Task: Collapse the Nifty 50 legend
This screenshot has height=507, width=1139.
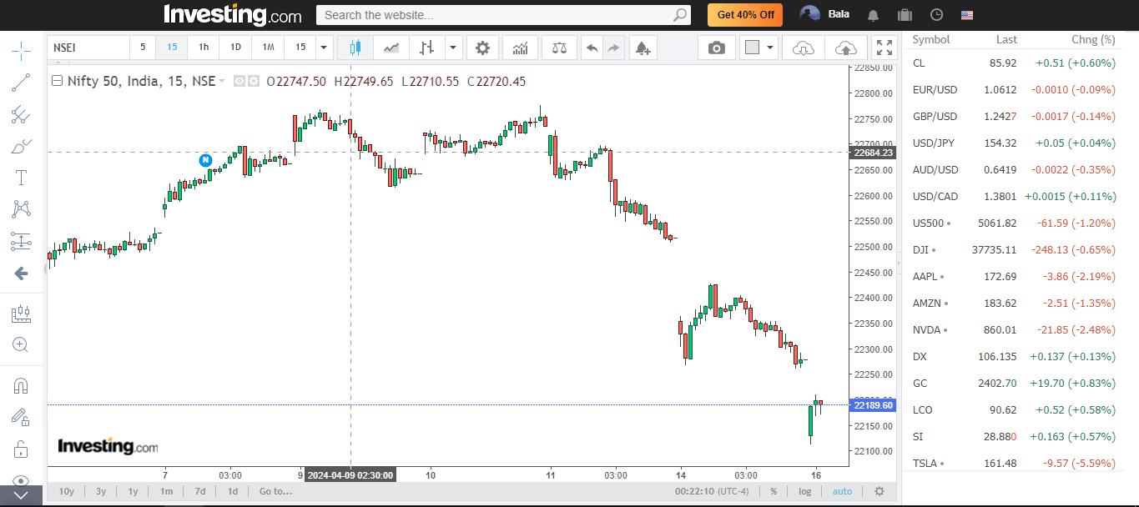Action: point(57,81)
